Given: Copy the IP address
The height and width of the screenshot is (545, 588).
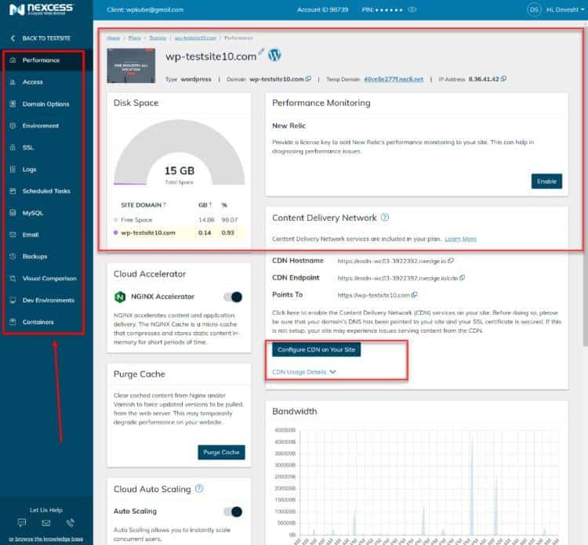Looking at the screenshot, I should [x=503, y=78].
